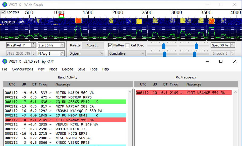Select the green CQ RU AB5XS EM12 row
Image resolution: width=242 pixels, height=146 pixels.
pyautogui.click(x=65, y=102)
